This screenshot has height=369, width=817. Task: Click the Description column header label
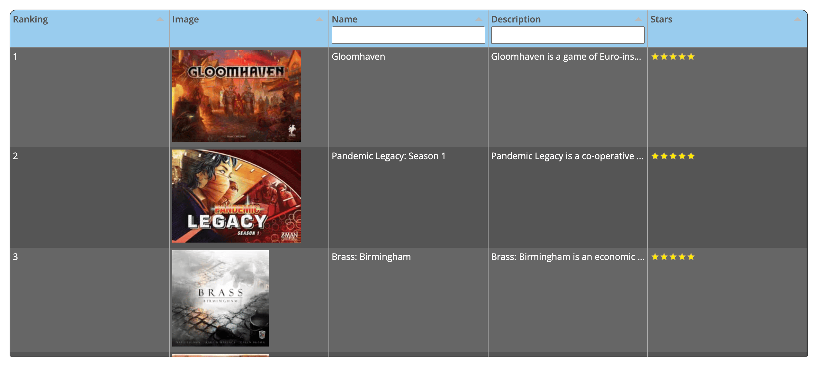(x=516, y=20)
